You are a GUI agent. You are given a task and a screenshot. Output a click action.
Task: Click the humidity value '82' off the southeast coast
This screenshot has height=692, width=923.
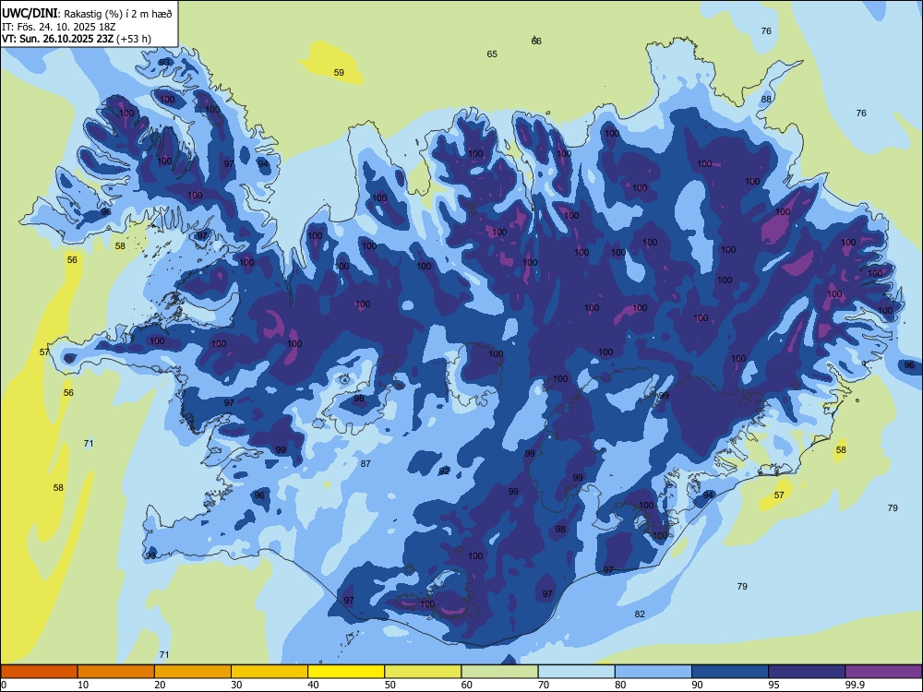[x=640, y=614]
